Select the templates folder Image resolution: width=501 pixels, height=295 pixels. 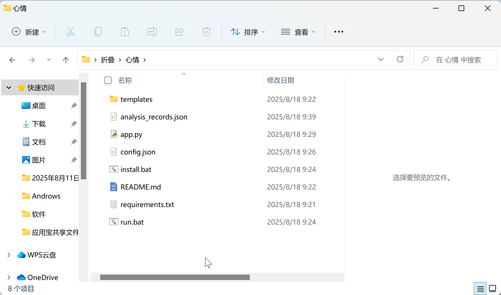coord(136,99)
